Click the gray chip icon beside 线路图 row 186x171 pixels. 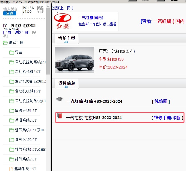pyautogui.click(x=59, y=99)
